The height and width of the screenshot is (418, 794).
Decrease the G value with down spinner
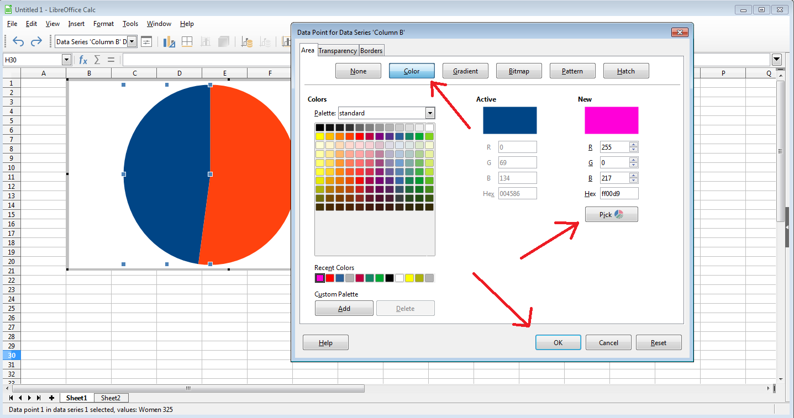[634, 165]
